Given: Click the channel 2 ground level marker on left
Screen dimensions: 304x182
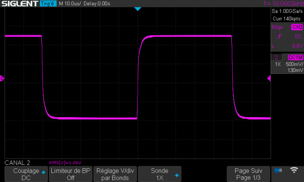Looking at the screenshot, I should (x=2, y=78).
